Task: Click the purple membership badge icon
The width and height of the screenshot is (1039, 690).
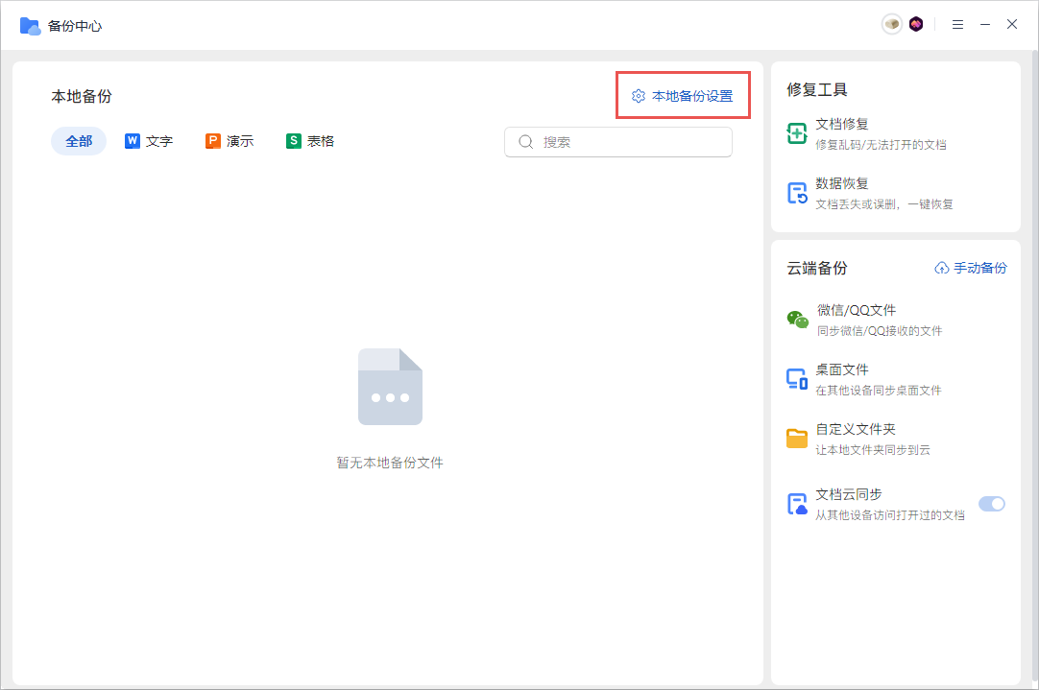Action: [916, 25]
